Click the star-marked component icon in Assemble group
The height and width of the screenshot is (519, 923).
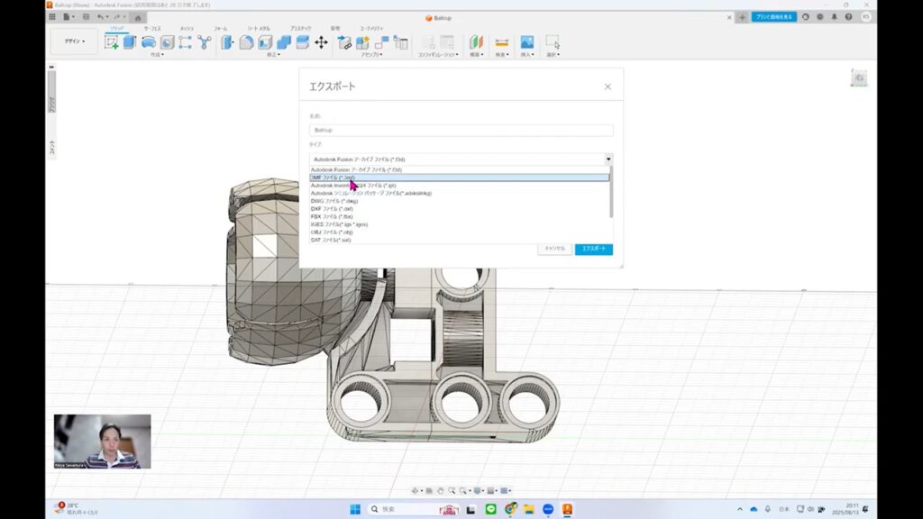(362, 41)
